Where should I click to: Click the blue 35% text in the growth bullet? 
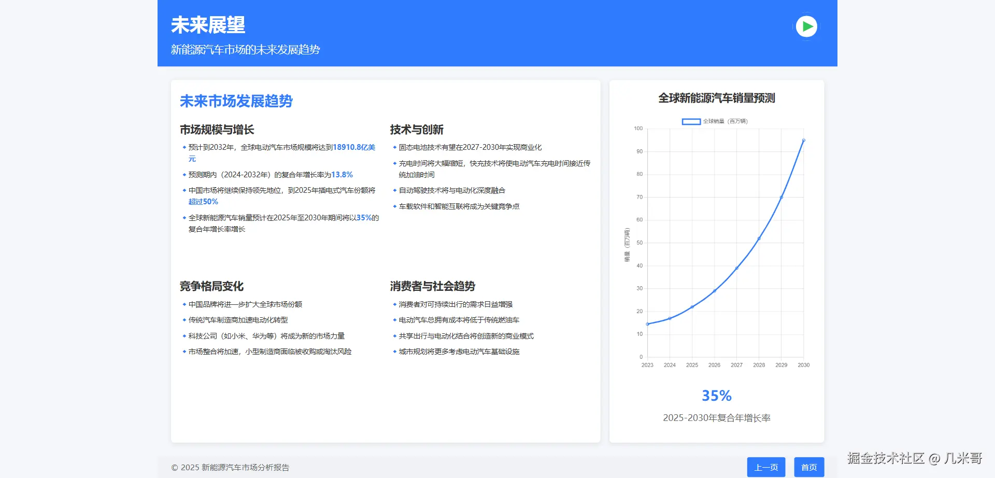(x=364, y=218)
